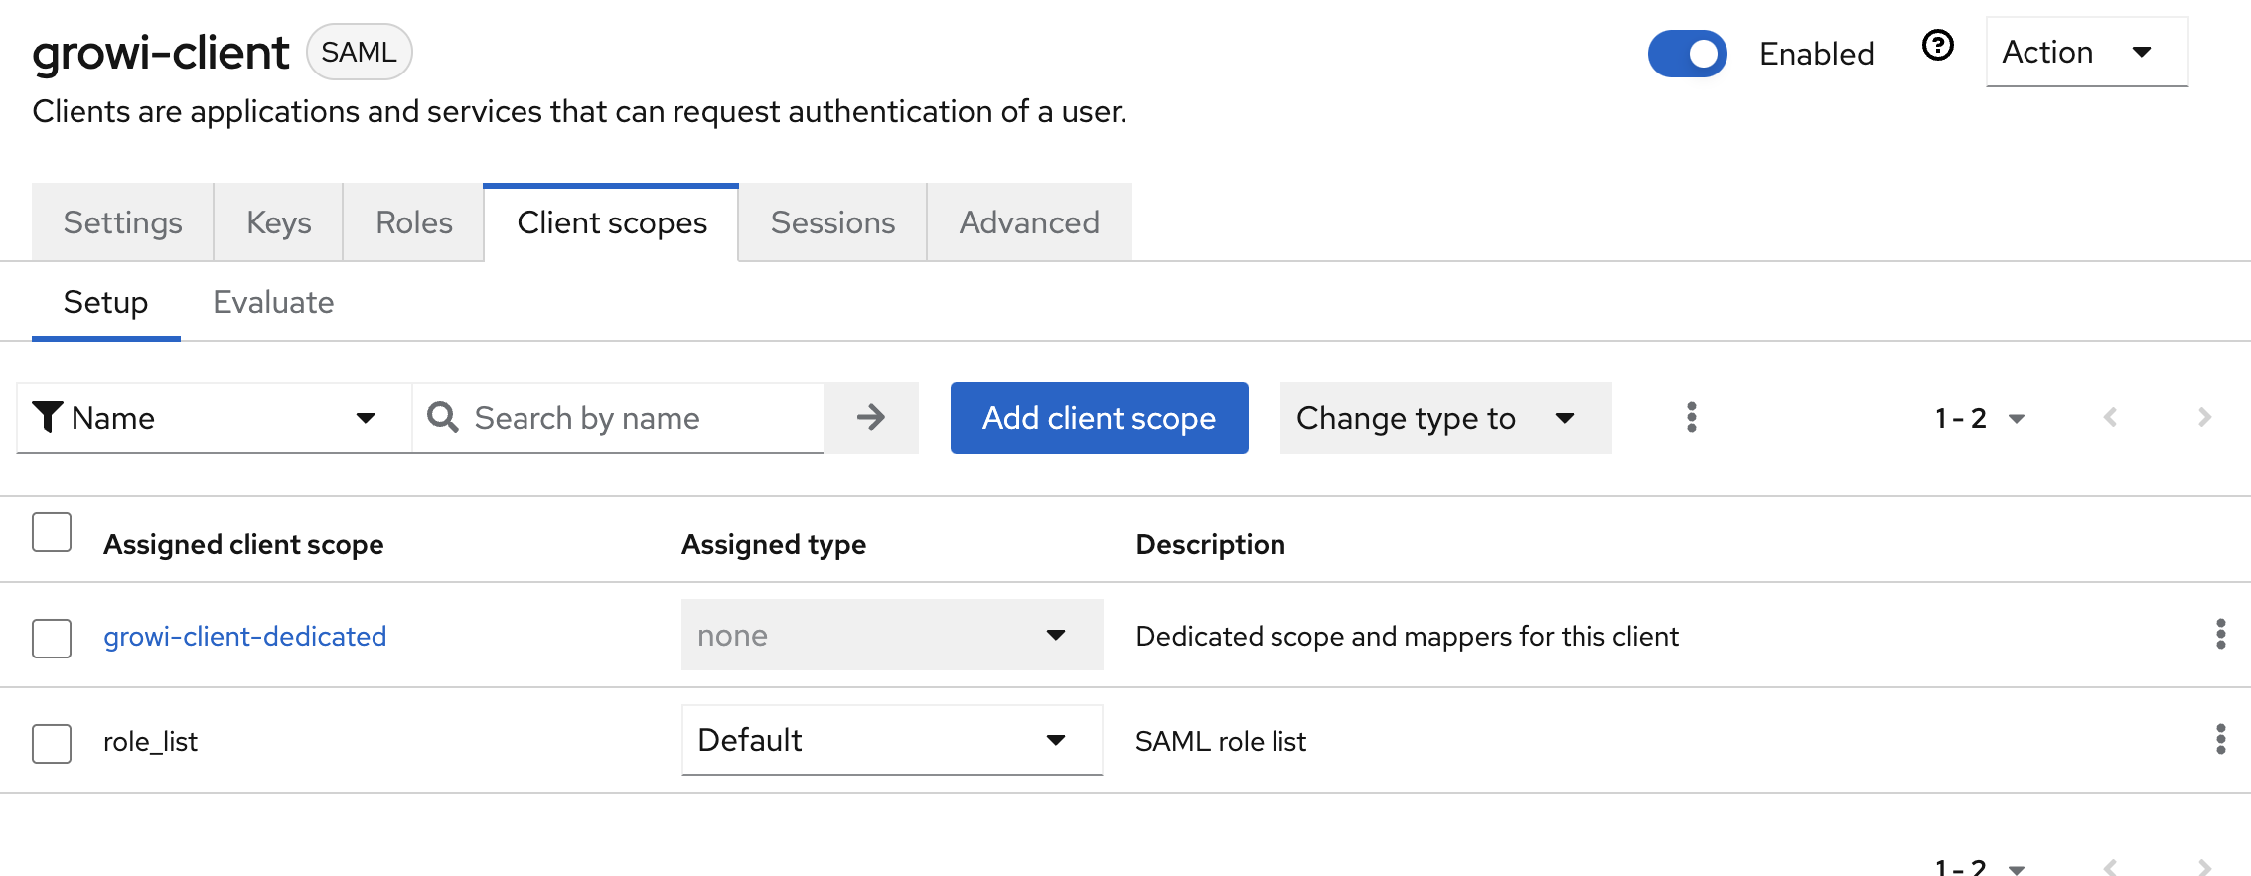Go to next page arrow in toolbar
The image size is (2251, 876).
pos(2204,417)
